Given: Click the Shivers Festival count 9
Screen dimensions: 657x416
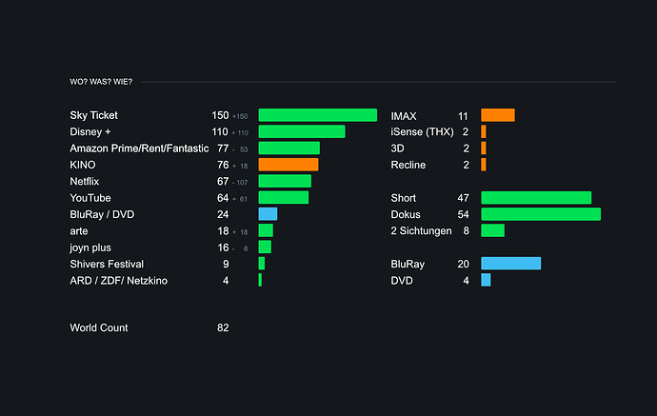Looking at the screenshot, I should coord(226,264).
